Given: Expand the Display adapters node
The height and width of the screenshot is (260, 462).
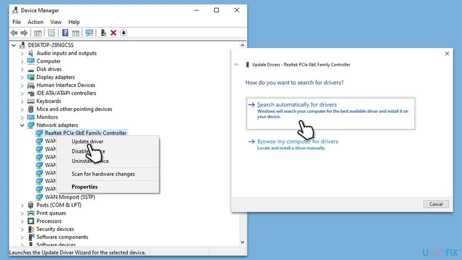Looking at the screenshot, I should (x=22, y=78).
